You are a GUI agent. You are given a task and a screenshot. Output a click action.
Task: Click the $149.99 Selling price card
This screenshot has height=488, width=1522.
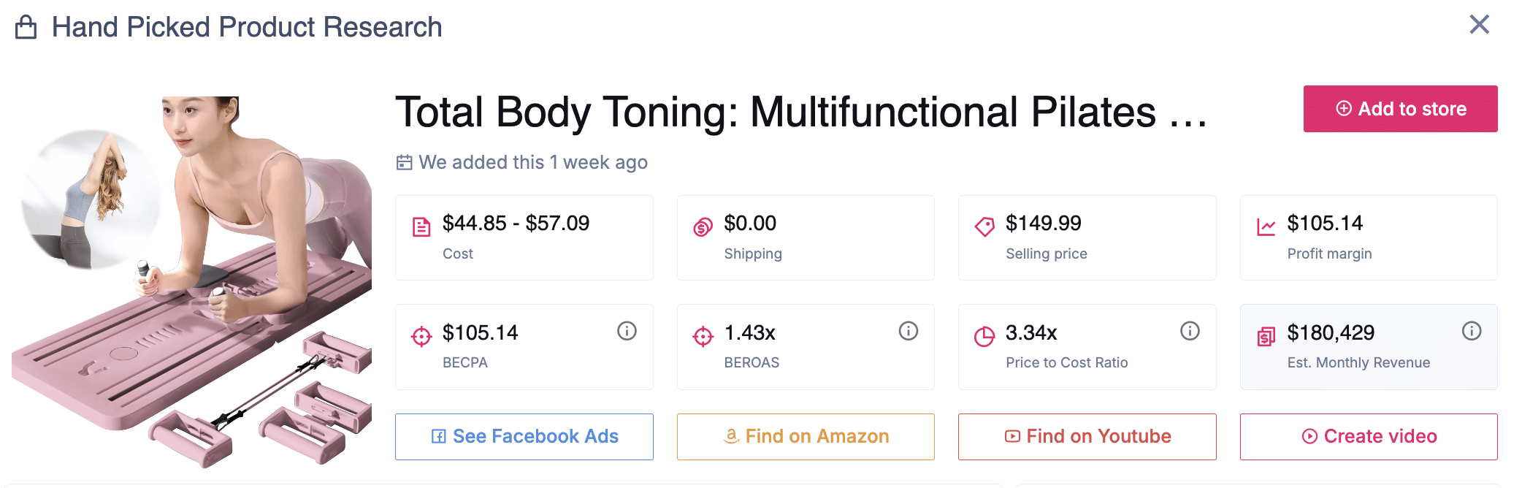tap(1087, 237)
